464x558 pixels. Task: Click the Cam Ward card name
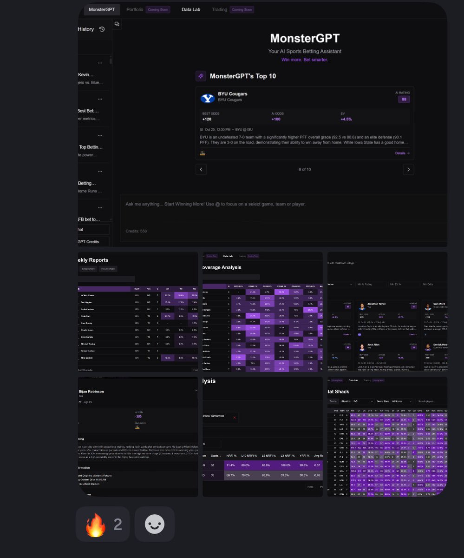tap(439, 304)
